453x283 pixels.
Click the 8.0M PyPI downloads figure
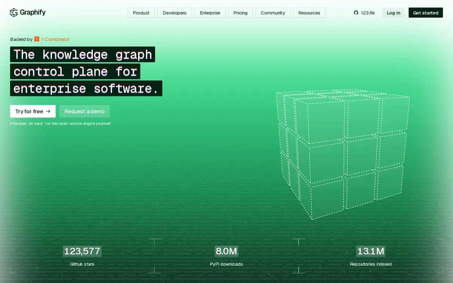pyautogui.click(x=226, y=251)
